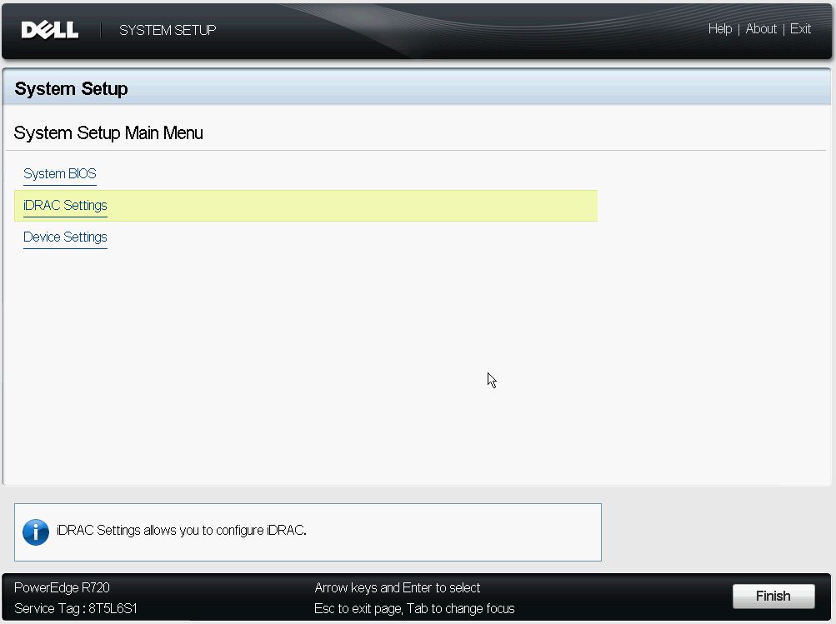Open the System BIOS menu
836x624 pixels.
tap(60, 174)
